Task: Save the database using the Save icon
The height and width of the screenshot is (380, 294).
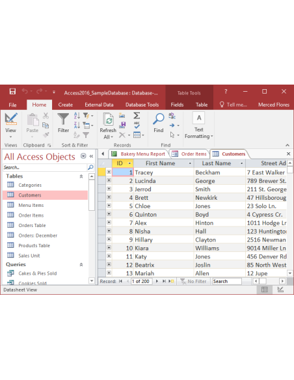Action: click(12, 91)
